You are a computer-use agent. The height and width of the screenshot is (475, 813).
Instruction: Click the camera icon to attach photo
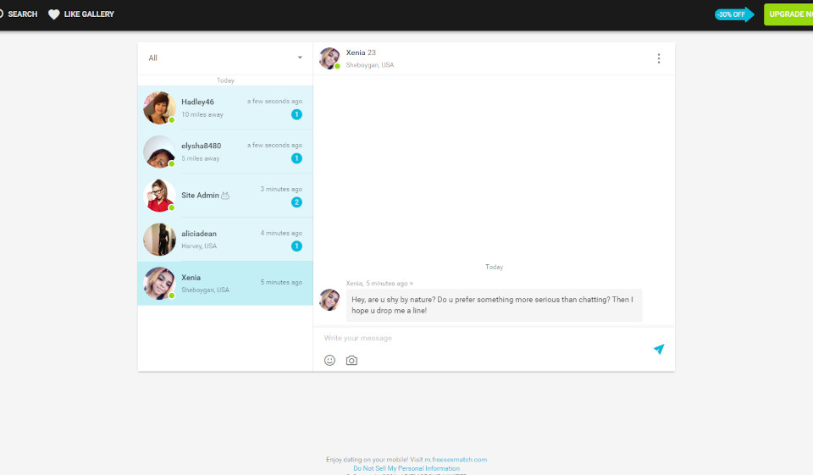tap(351, 360)
